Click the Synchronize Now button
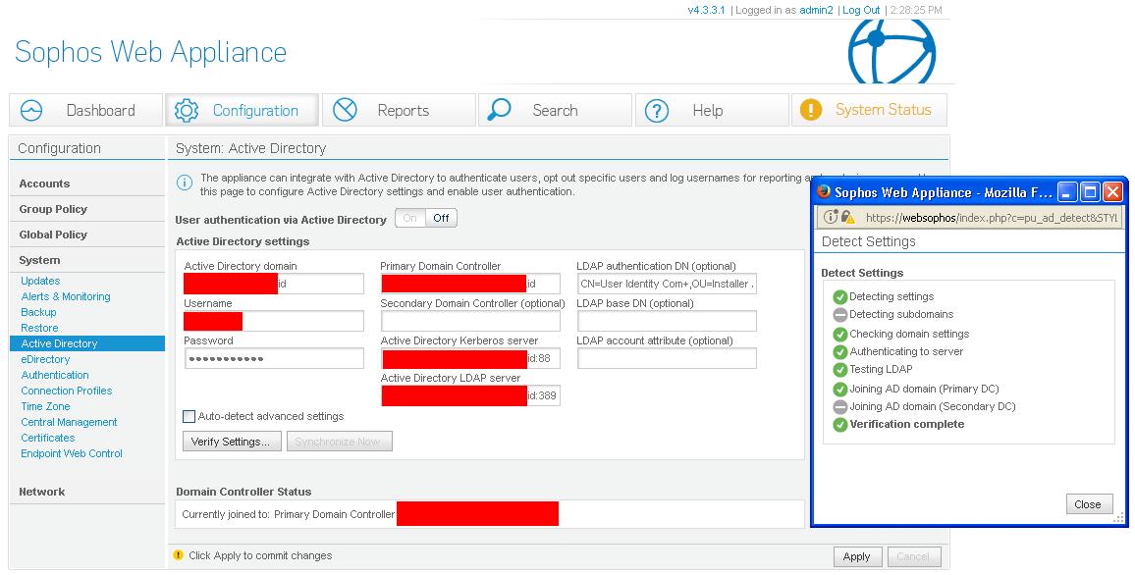The width and height of the screenshot is (1135, 575). point(340,442)
